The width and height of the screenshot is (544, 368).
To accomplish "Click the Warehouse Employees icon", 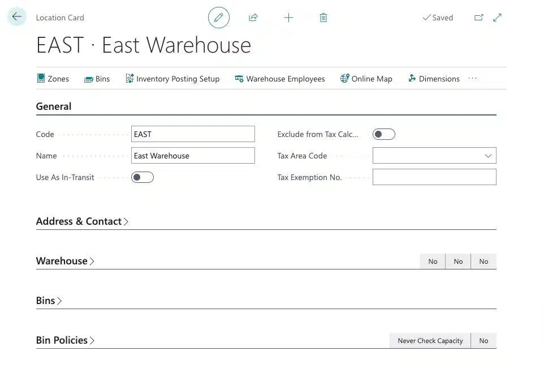I will click(239, 79).
